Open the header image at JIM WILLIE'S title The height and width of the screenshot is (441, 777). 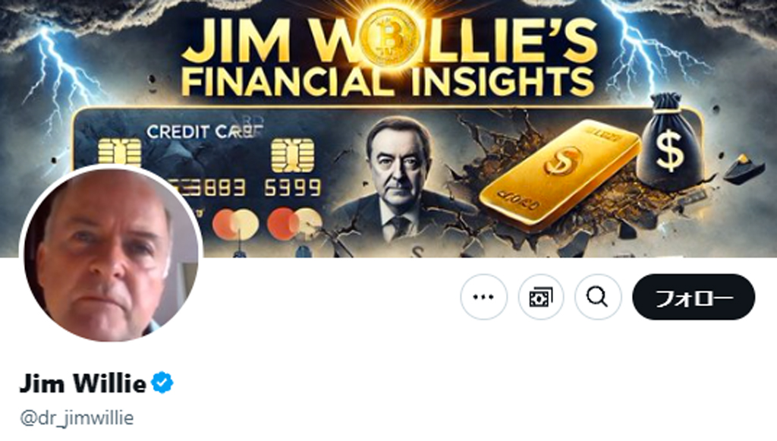click(388, 39)
